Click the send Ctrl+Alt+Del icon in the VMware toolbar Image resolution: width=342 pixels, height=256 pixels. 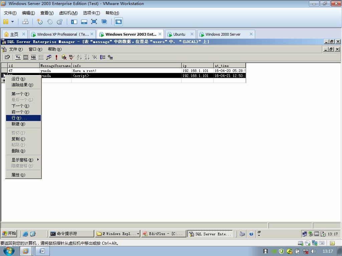pos(25,22)
